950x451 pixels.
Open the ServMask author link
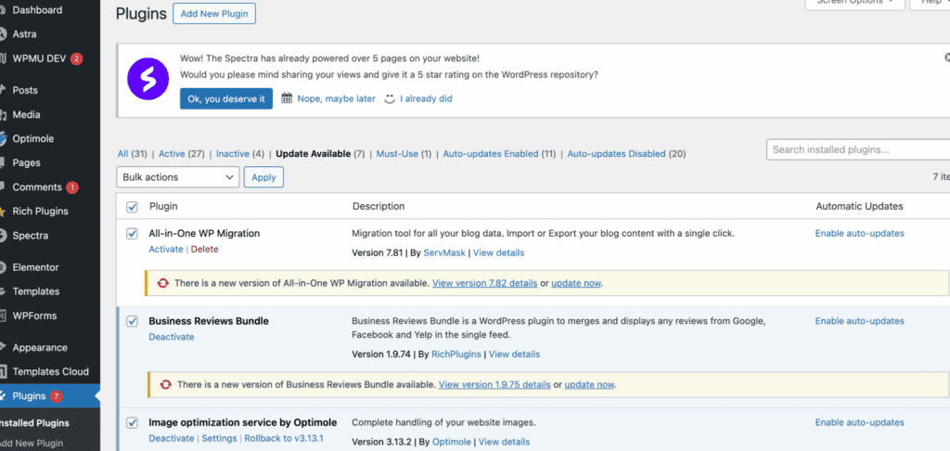(444, 252)
